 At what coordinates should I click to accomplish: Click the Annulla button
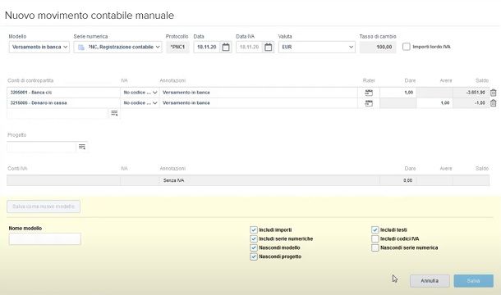430,281
